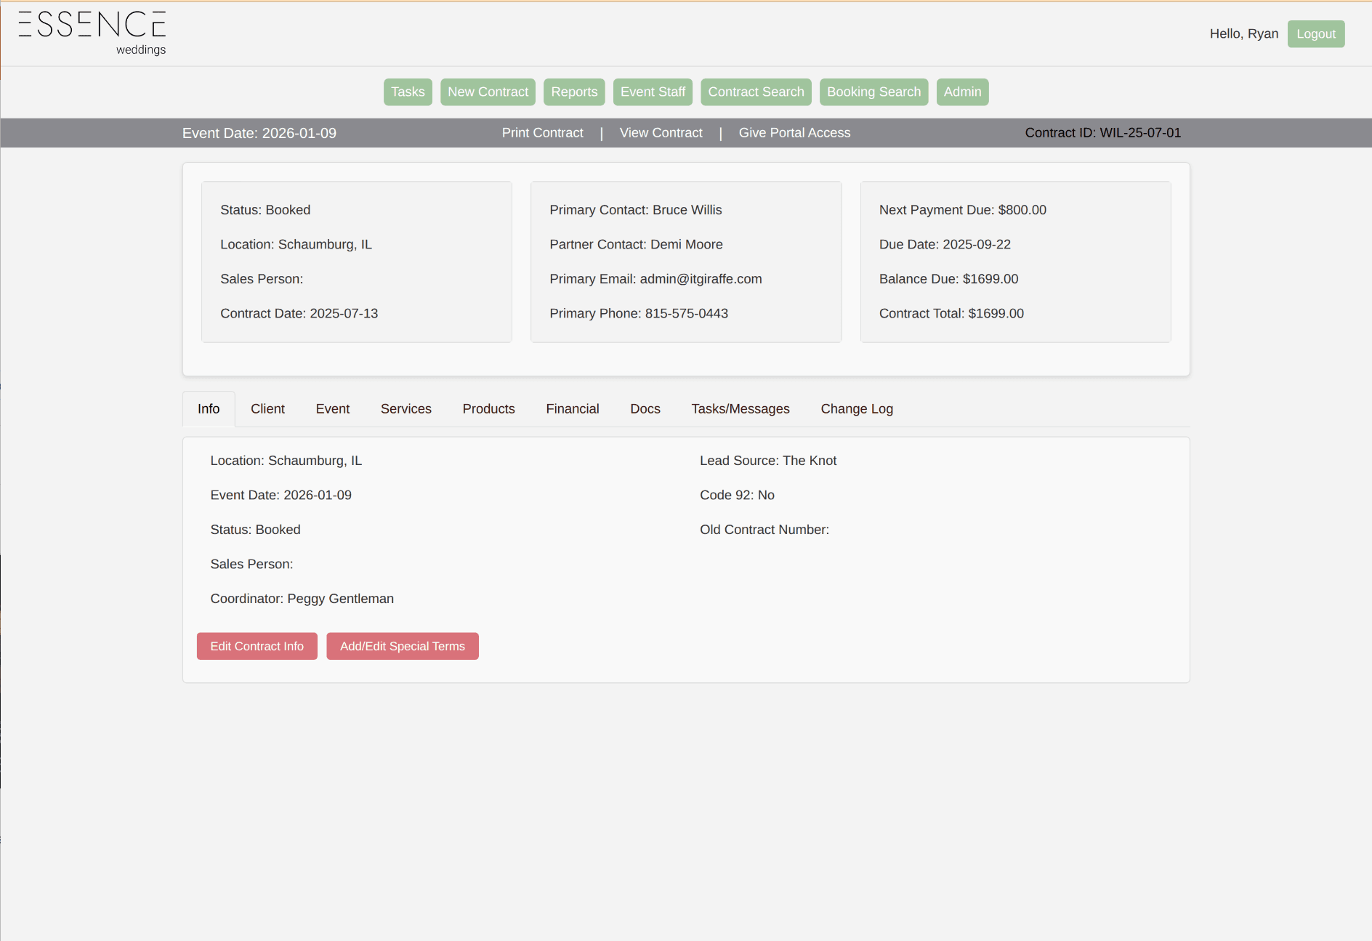Screen dimensions: 1372x941
Task: Create a New Contract
Action: [488, 92]
